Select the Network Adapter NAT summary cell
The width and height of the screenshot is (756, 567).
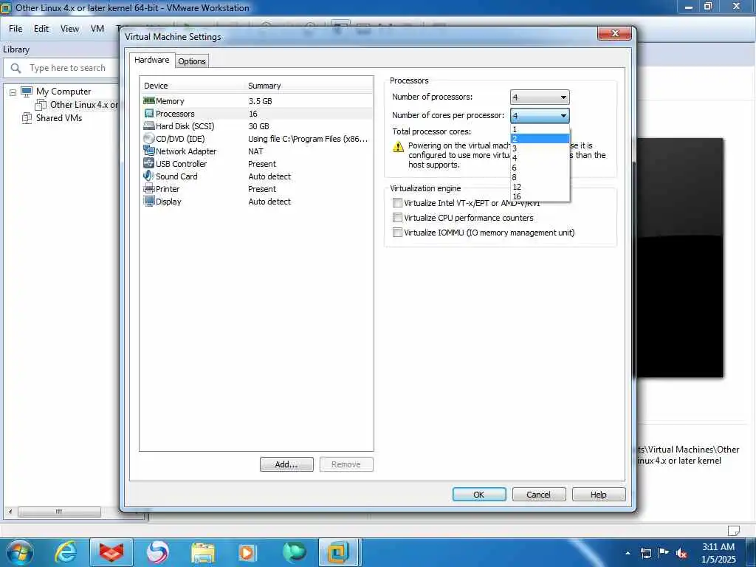(x=256, y=151)
